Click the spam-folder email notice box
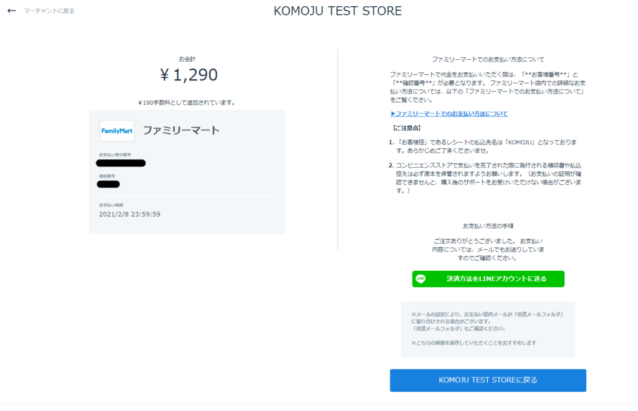Viewport: 638px width, 411px height. point(488,329)
